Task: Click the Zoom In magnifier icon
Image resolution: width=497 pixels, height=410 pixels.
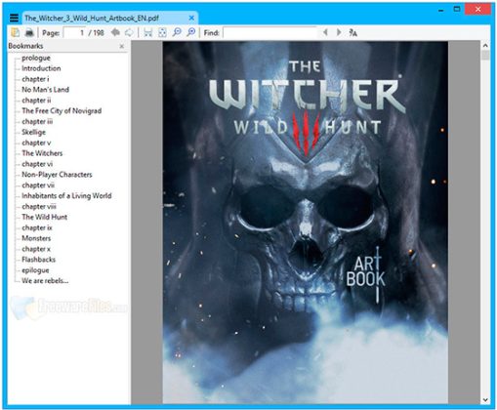Action: pos(191,32)
